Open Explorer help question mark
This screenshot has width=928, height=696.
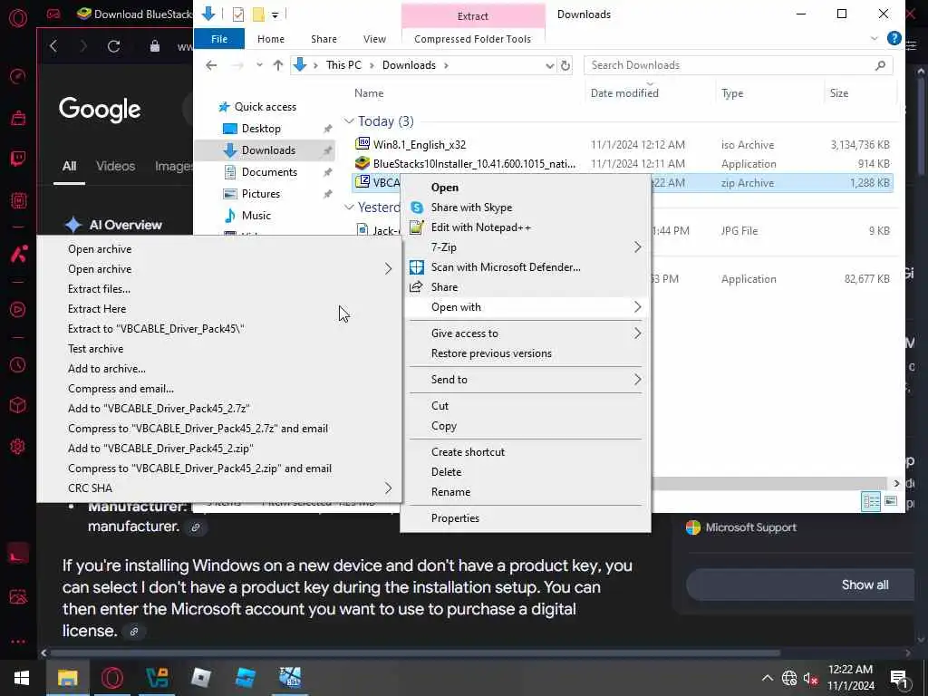[894, 38]
